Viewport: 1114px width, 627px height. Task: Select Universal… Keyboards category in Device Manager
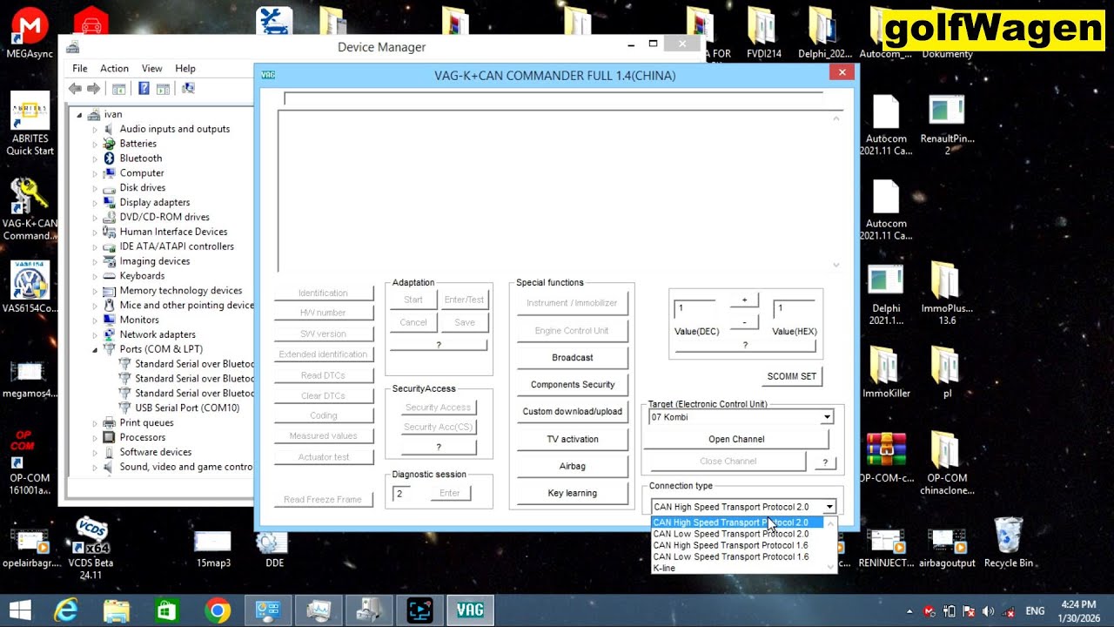(142, 276)
